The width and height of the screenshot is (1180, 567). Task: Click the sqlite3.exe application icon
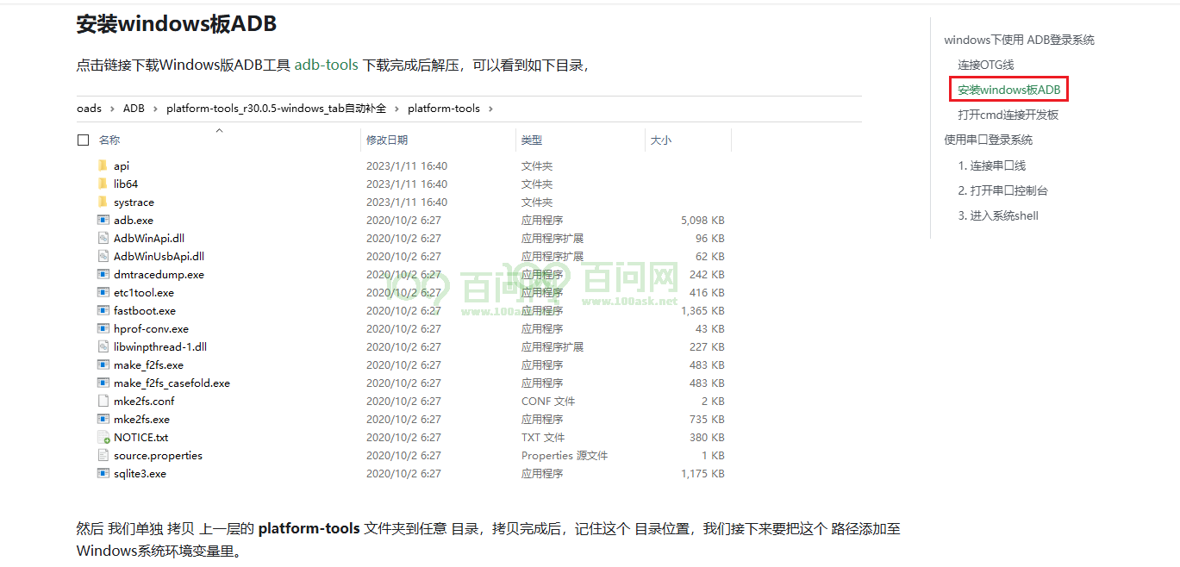[x=103, y=474]
